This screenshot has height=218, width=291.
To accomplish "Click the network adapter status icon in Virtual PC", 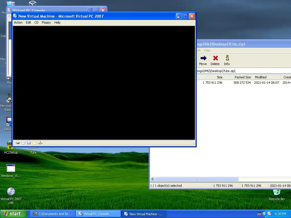I will pos(40,143).
